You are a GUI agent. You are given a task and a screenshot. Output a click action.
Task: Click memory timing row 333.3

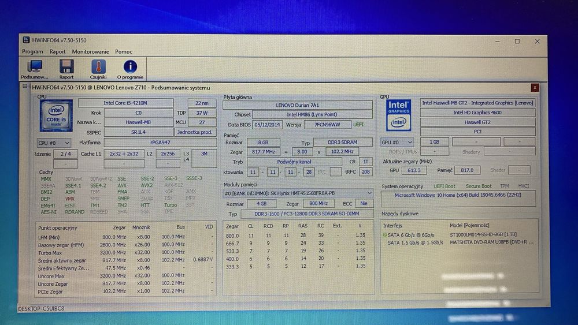click(x=296, y=266)
